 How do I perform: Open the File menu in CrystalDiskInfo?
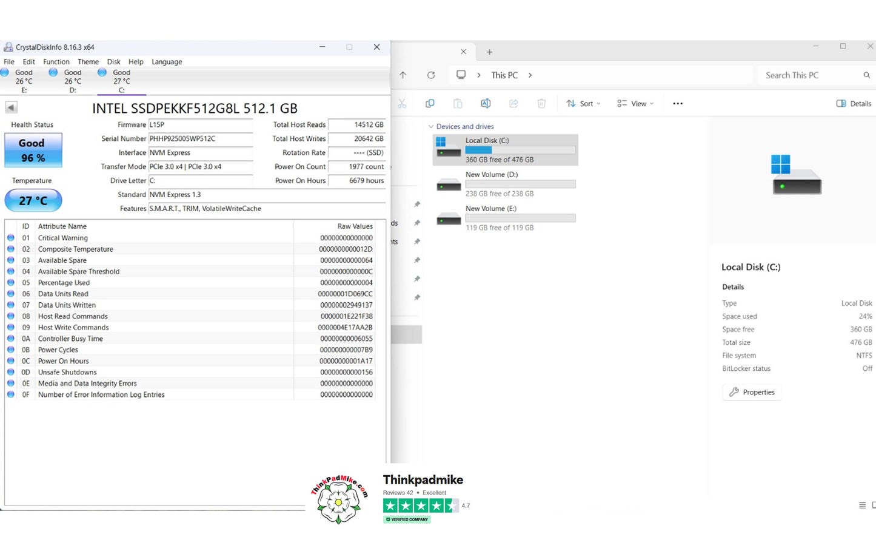(9, 62)
